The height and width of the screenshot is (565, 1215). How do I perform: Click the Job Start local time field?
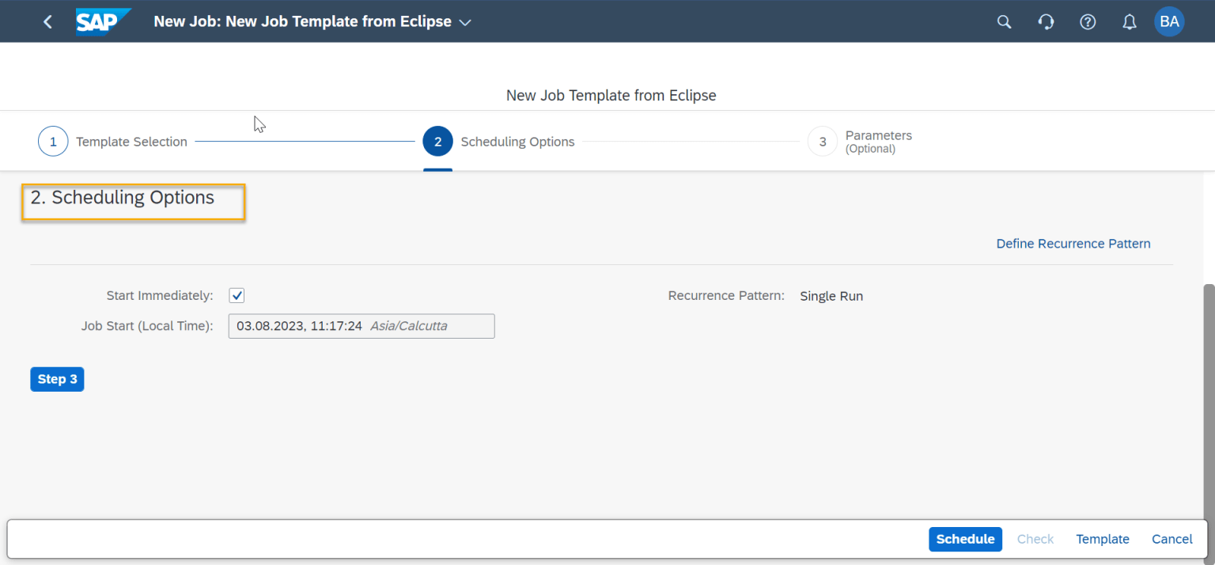click(x=361, y=325)
